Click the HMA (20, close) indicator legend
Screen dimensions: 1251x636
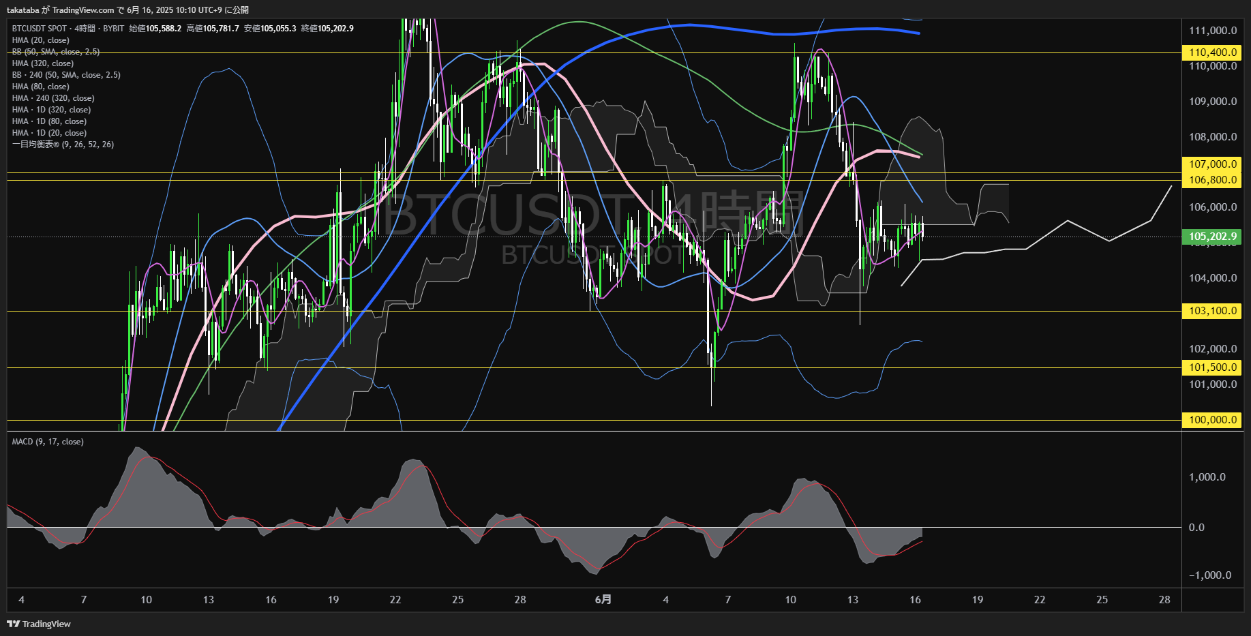pyautogui.click(x=40, y=40)
